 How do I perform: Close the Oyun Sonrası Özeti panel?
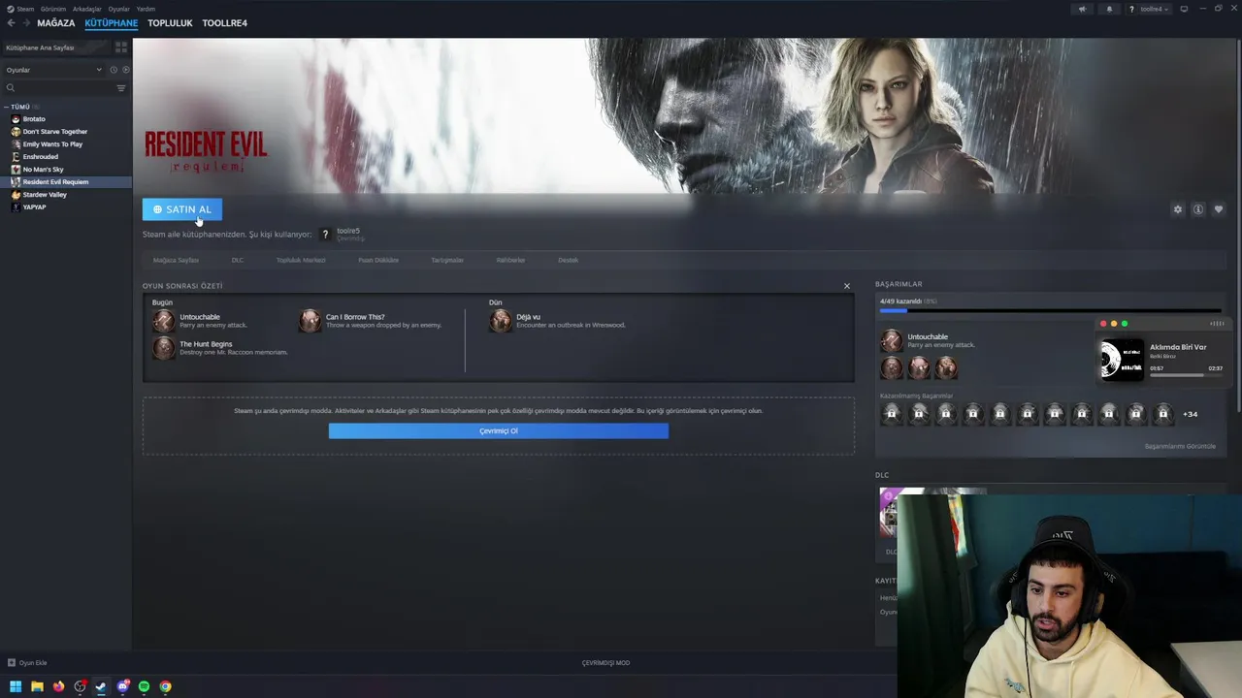pos(847,286)
